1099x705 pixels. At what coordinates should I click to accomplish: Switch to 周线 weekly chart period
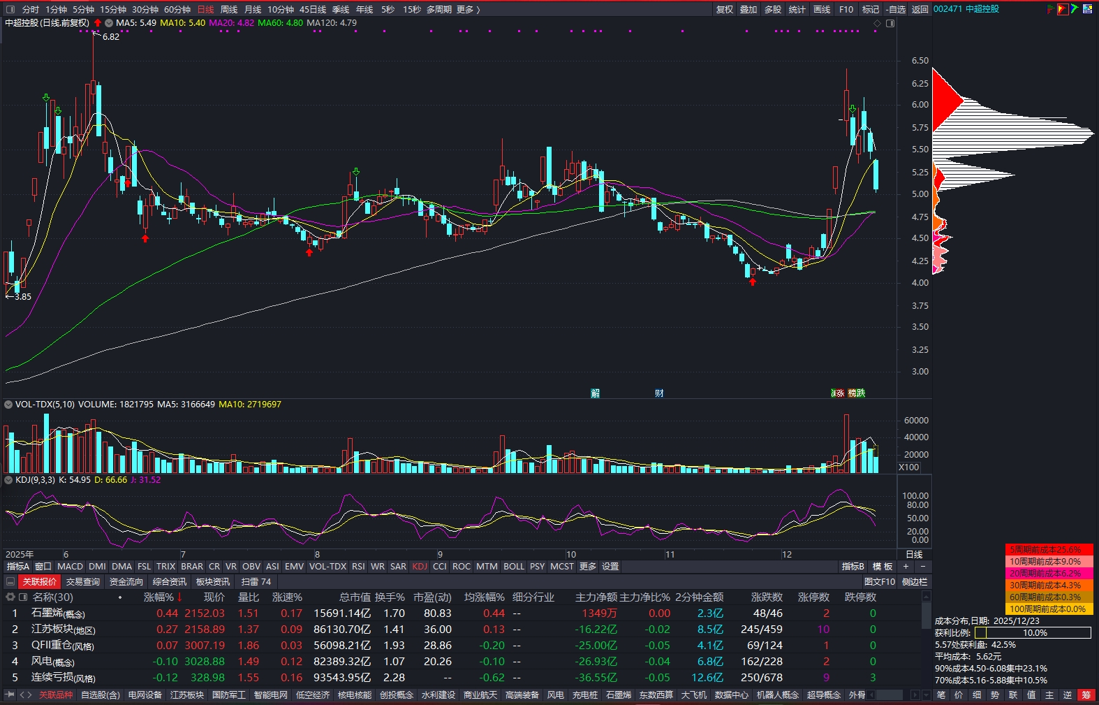(x=229, y=10)
